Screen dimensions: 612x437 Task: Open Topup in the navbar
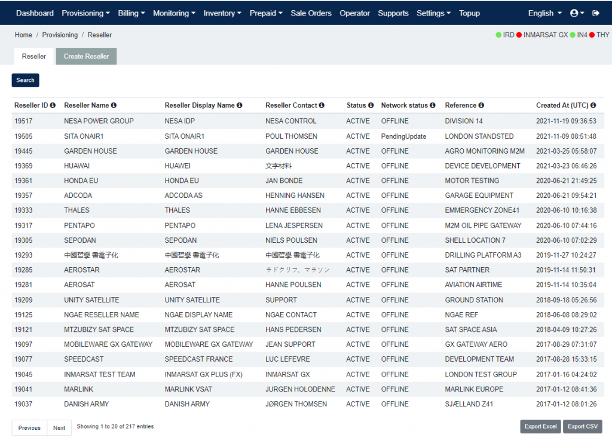[x=469, y=13]
